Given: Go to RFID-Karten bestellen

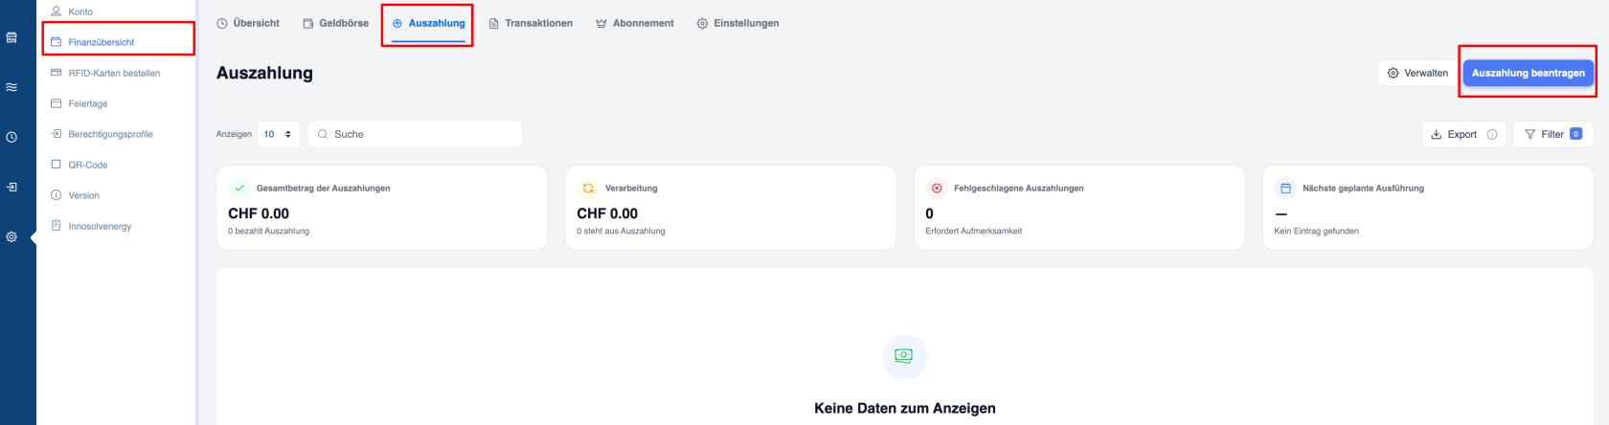Looking at the screenshot, I should tap(116, 73).
